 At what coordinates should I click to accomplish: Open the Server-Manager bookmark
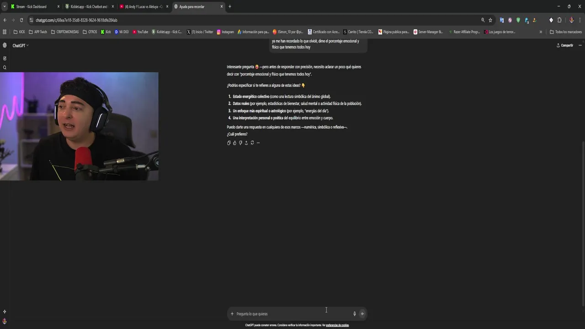428,32
